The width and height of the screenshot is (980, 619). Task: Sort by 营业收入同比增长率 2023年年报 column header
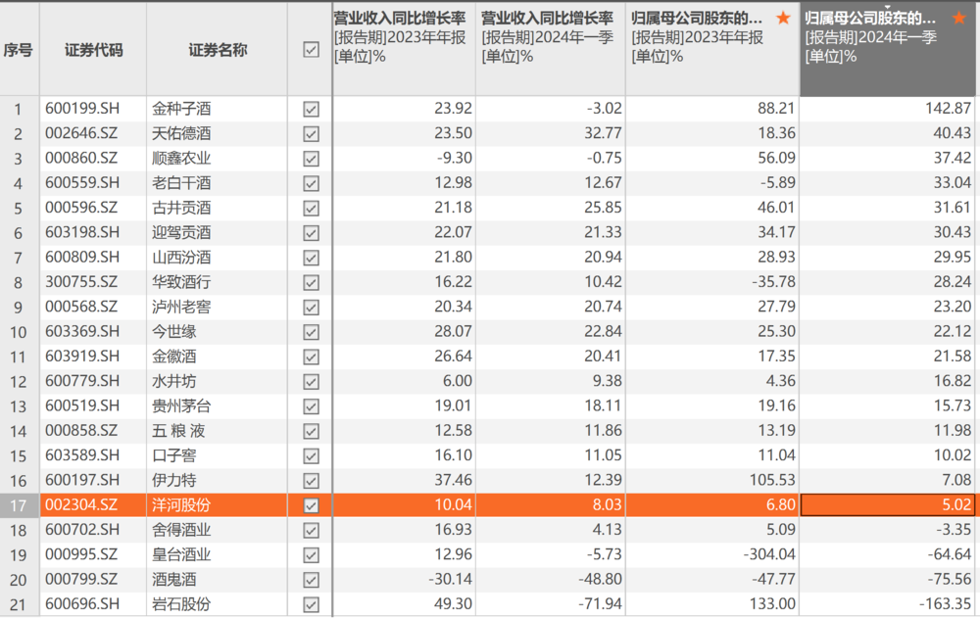[404, 49]
